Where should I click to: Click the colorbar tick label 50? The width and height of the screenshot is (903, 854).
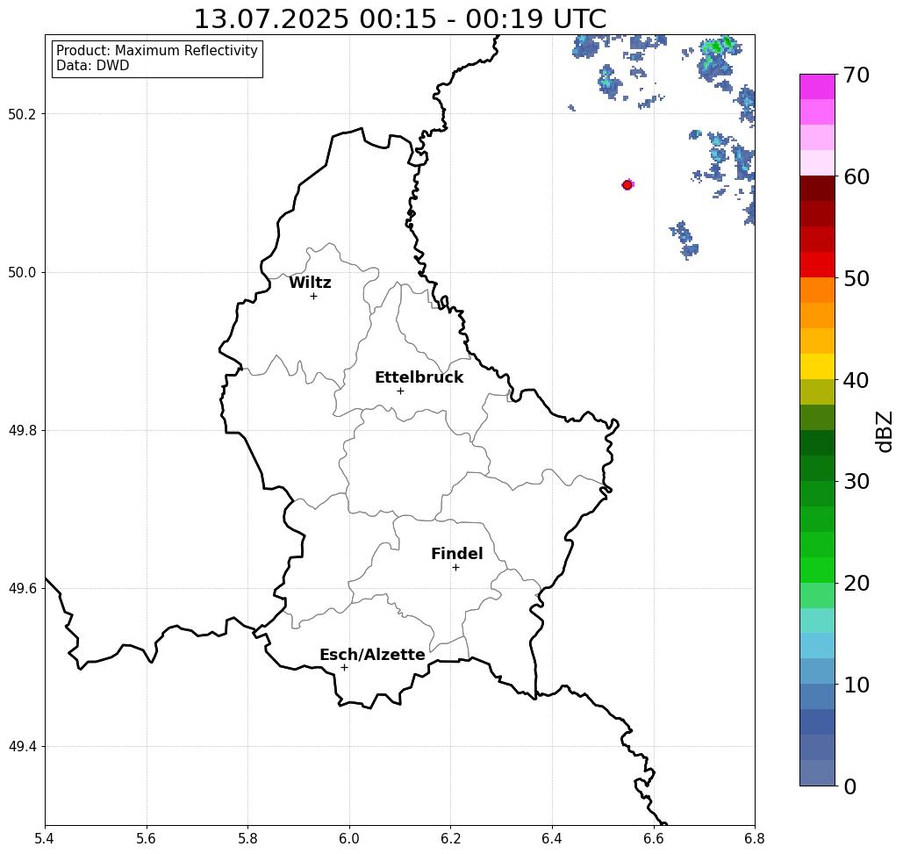click(x=856, y=278)
